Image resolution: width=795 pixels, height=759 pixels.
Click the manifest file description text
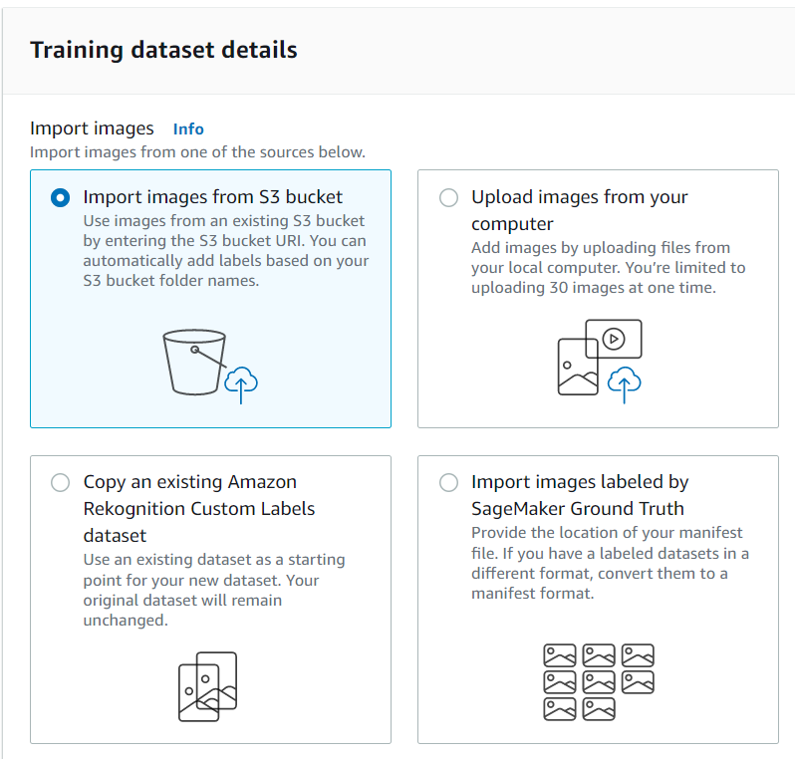[610, 563]
